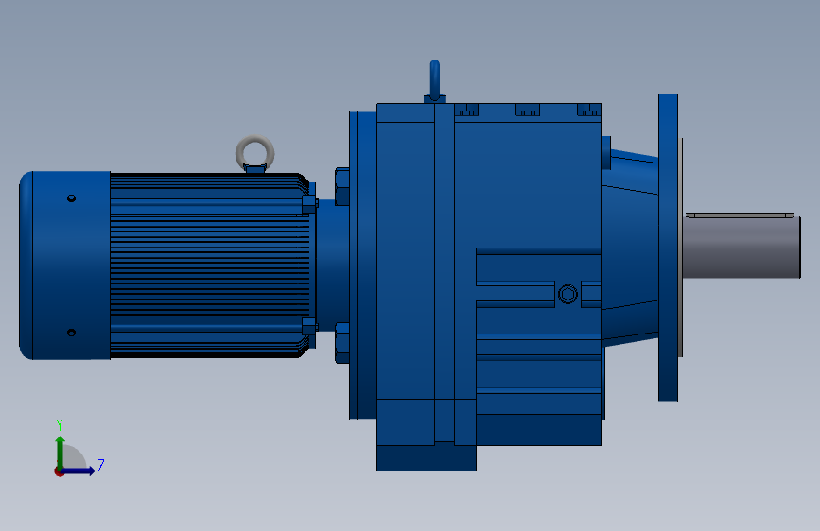Select the hexagonal plug on the gearbox side
The width and height of the screenshot is (820, 531).
click(x=567, y=294)
